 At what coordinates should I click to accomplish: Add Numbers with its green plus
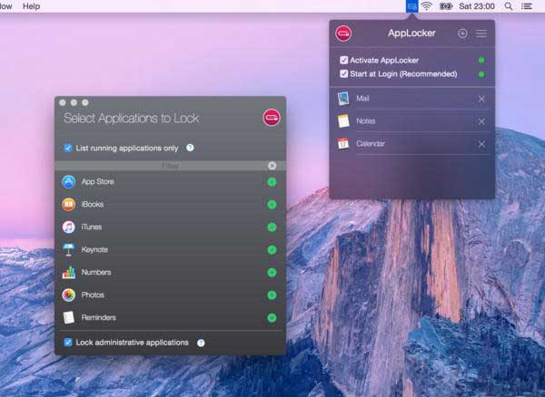(272, 273)
